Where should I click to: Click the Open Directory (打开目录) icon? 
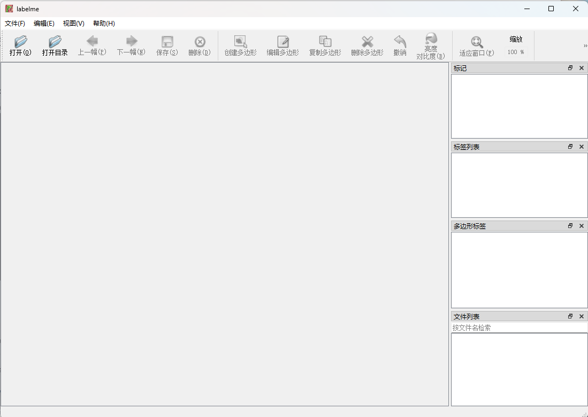tap(55, 42)
